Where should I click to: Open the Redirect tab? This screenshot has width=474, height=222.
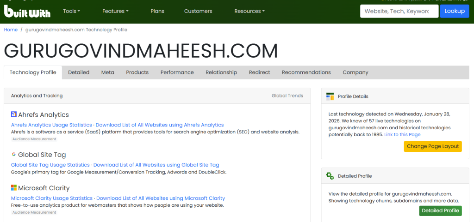point(259,72)
